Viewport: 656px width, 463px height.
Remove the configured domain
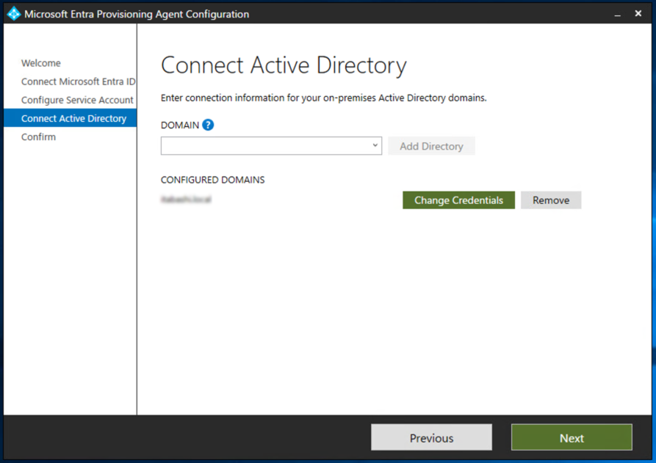pos(550,200)
